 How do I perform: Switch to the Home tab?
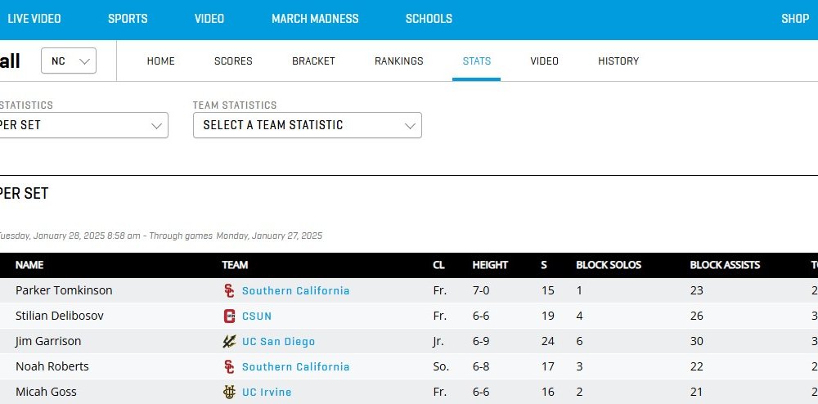tap(160, 61)
